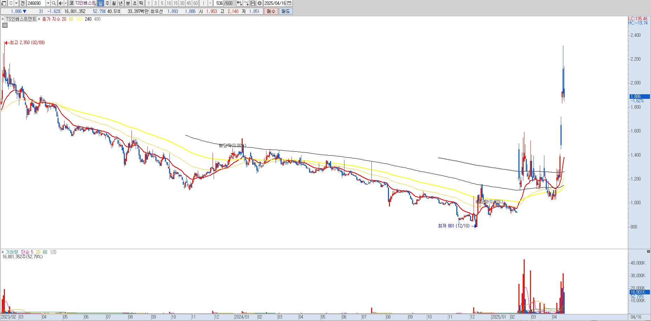The image size is (651, 321).
Task: Close the volume panel with small X icon
Action: (648, 251)
